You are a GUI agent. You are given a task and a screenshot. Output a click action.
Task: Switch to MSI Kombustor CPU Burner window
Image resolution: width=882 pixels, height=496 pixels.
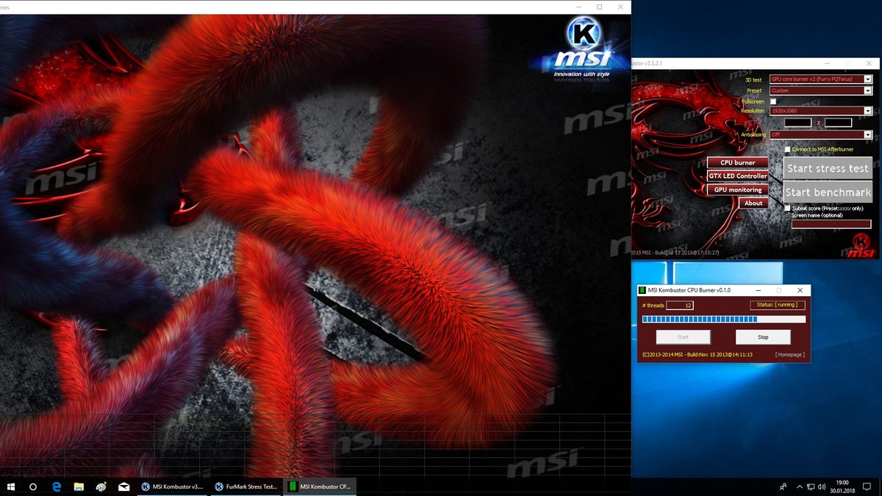[x=320, y=486]
